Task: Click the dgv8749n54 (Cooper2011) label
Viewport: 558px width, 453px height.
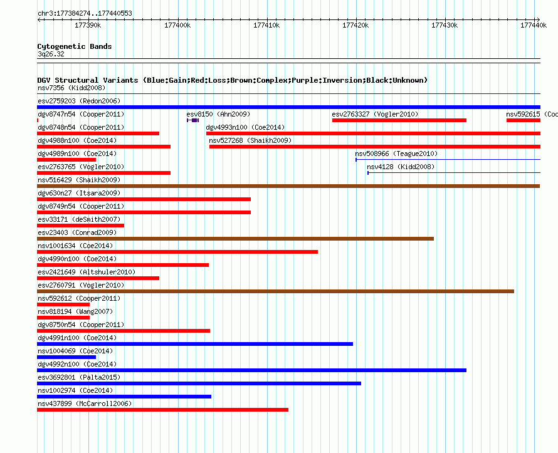Action: [81, 206]
